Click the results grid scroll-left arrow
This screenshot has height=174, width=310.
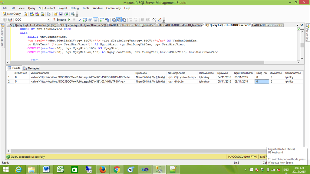point(8,151)
